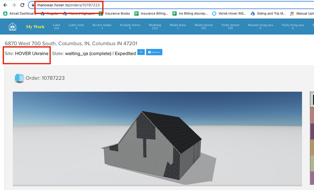The image size is (314, 190).
Task: Open the Label verify queue
Action: [76, 27]
